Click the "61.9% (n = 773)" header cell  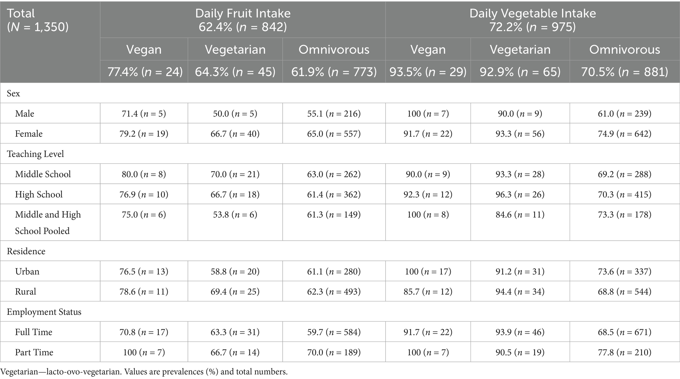[334, 72]
